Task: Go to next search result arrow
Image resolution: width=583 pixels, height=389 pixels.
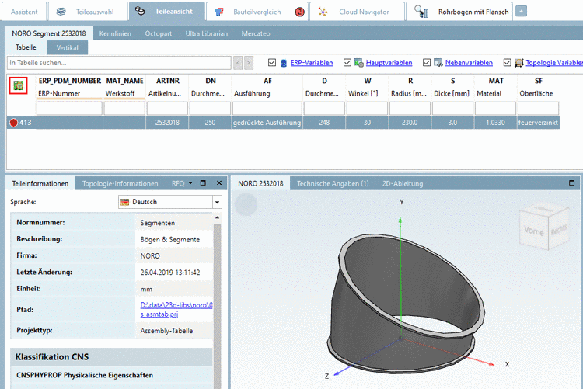Action: point(249,63)
